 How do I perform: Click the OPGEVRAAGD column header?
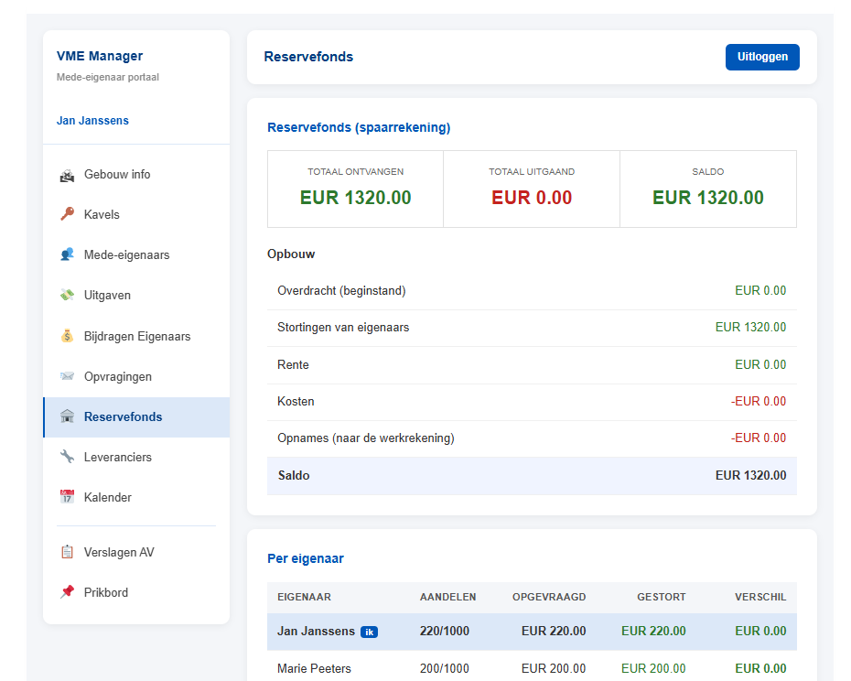(x=549, y=597)
